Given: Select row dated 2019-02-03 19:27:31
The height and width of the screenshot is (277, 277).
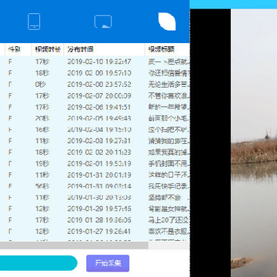Looking at the screenshot, I should click(95, 141).
